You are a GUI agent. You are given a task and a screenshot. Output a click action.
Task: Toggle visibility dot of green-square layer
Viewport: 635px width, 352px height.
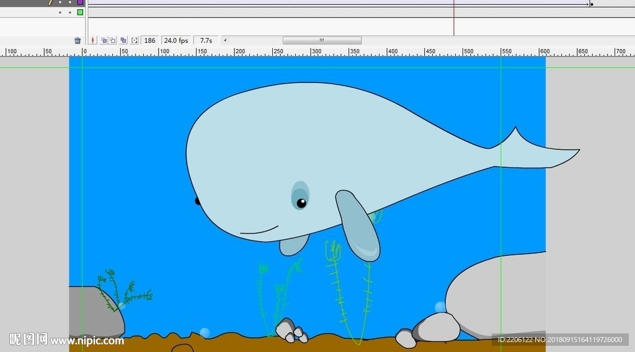click(60, 12)
